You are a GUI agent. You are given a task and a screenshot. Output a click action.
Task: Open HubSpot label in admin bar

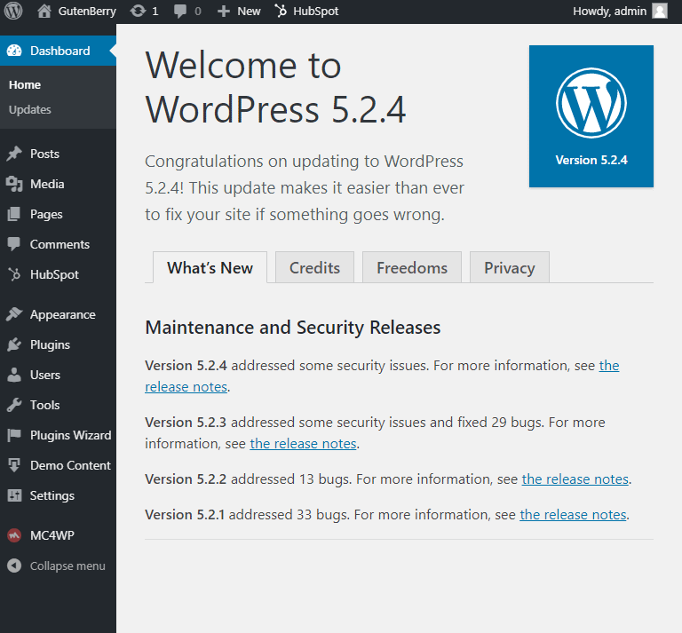[316, 12]
